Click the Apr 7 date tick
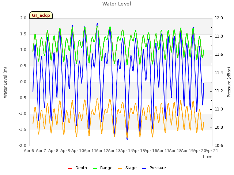 click(41, 151)
